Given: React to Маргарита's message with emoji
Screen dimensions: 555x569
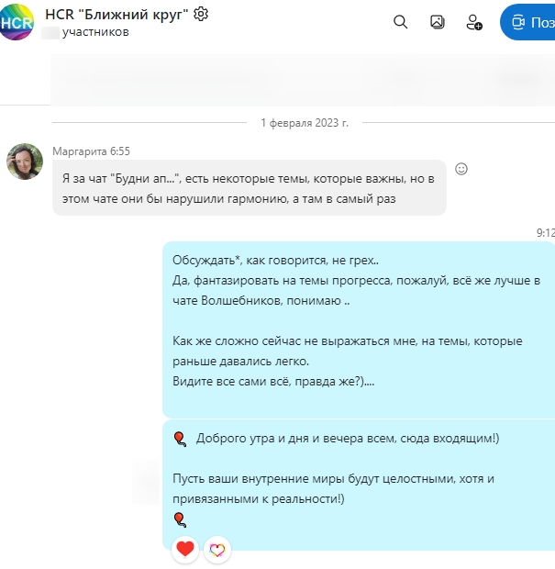Looking at the screenshot, I should 461,169.
